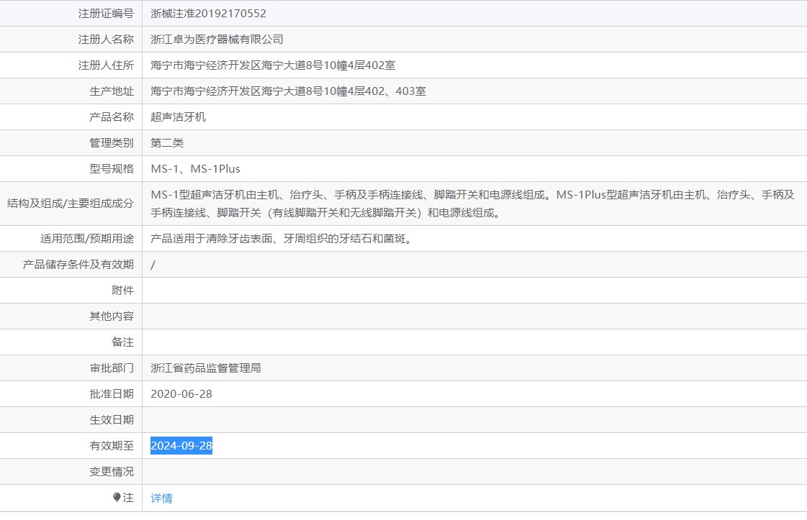The image size is (807, 520).
Task: Click the 产品储存条件及有效期 label
Action: (78, 265)
